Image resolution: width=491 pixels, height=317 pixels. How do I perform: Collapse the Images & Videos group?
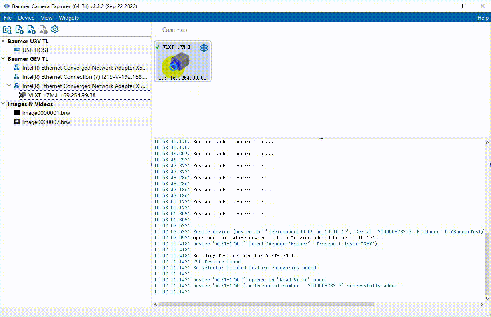pos(4,104)
